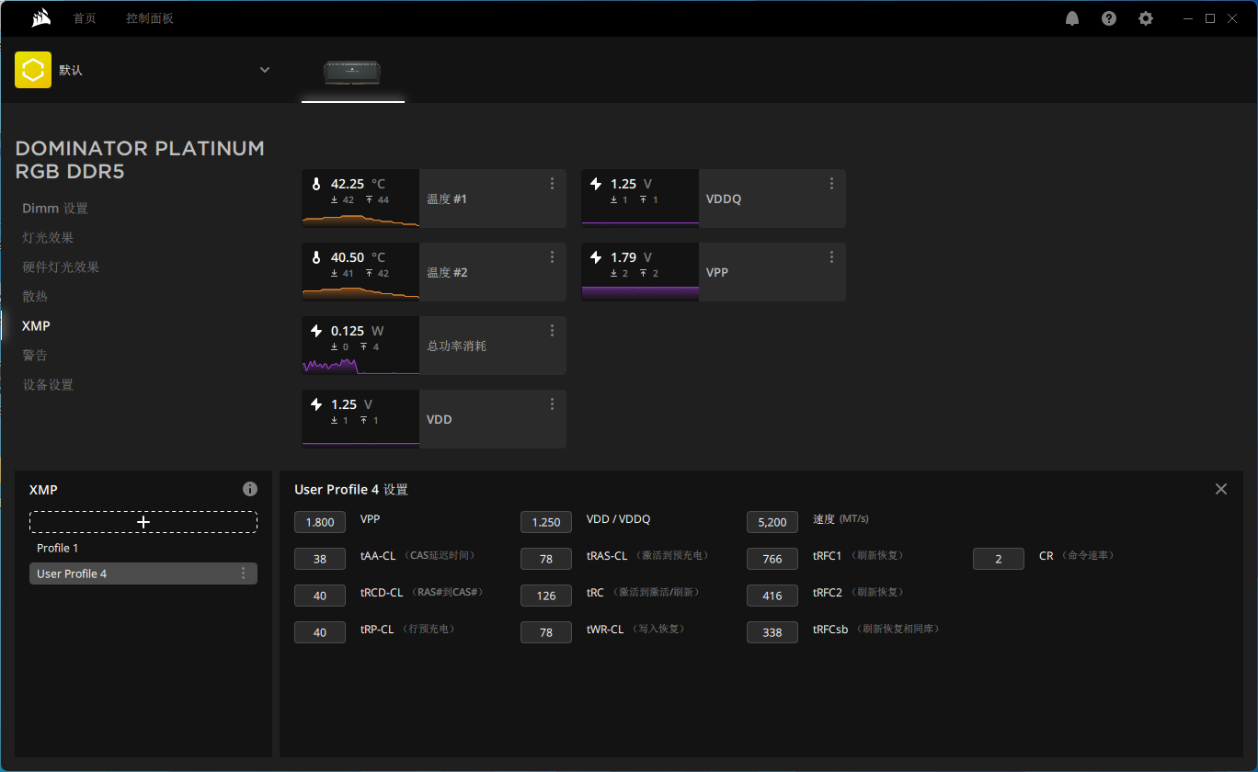Open options menu for 总功率消耗 sensor
This screenshot has width=1258, height=772.
click(x=552, y=331)
